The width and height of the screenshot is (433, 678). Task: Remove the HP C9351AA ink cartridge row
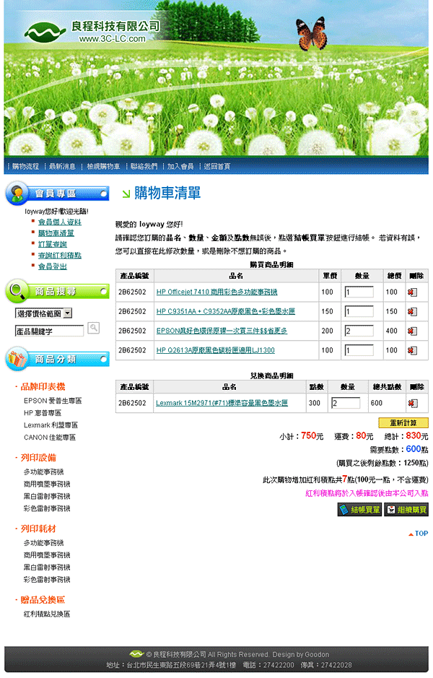point(412,312)
